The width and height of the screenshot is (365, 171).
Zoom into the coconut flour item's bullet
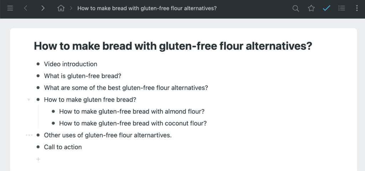(x=53, y=124)
